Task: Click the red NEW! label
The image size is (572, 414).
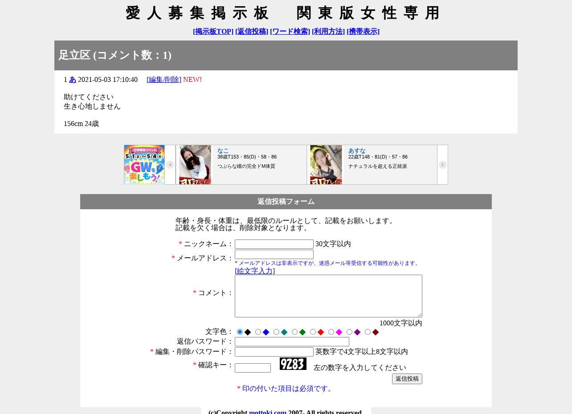Action: pos(192,80)
